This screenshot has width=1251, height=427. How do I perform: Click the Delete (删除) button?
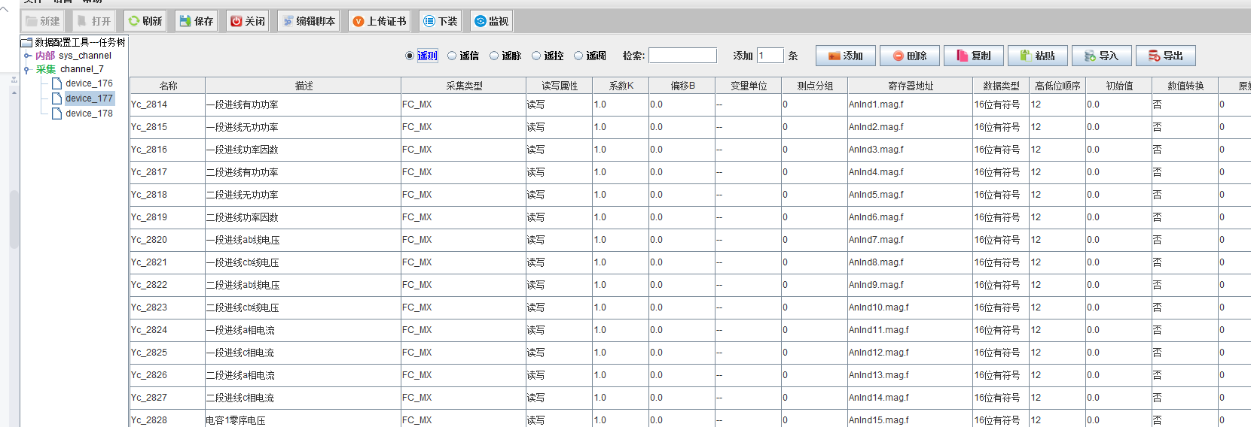click(x=909, y=56)
